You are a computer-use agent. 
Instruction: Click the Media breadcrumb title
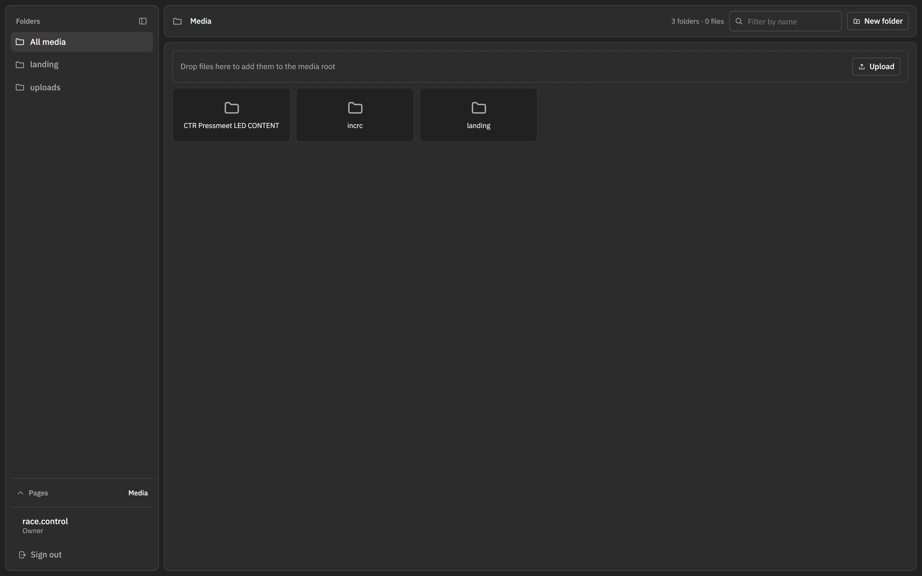[x=200, y=21]
